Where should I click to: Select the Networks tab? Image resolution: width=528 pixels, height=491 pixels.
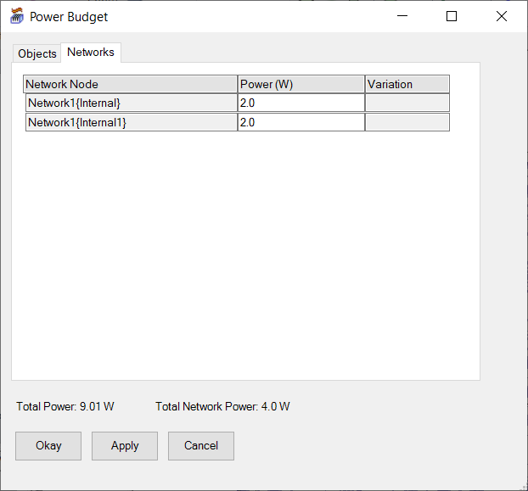tap(91, 52)
